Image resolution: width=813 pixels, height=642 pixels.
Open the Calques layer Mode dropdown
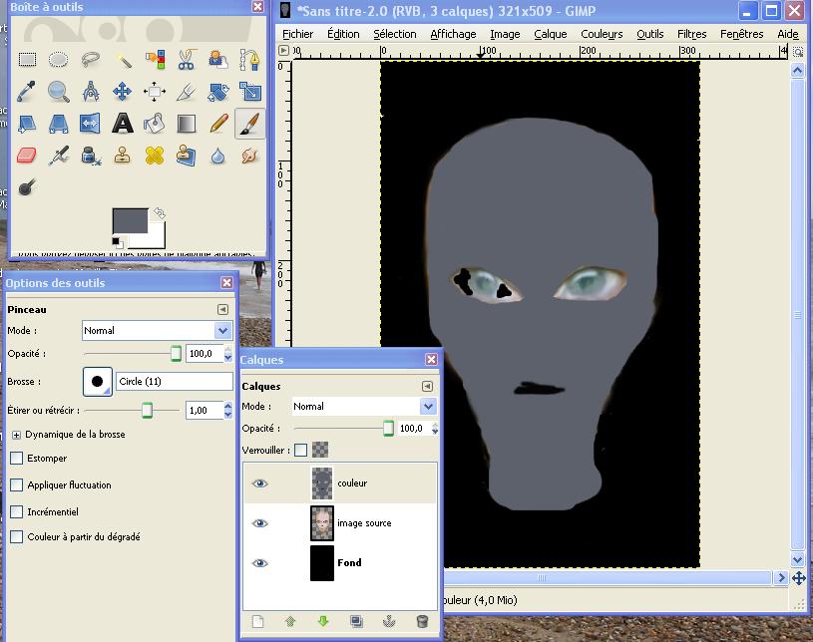364,406
